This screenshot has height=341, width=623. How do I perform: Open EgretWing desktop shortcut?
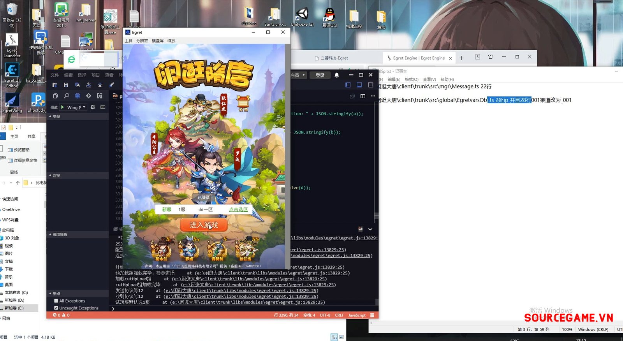click(12, 103)
